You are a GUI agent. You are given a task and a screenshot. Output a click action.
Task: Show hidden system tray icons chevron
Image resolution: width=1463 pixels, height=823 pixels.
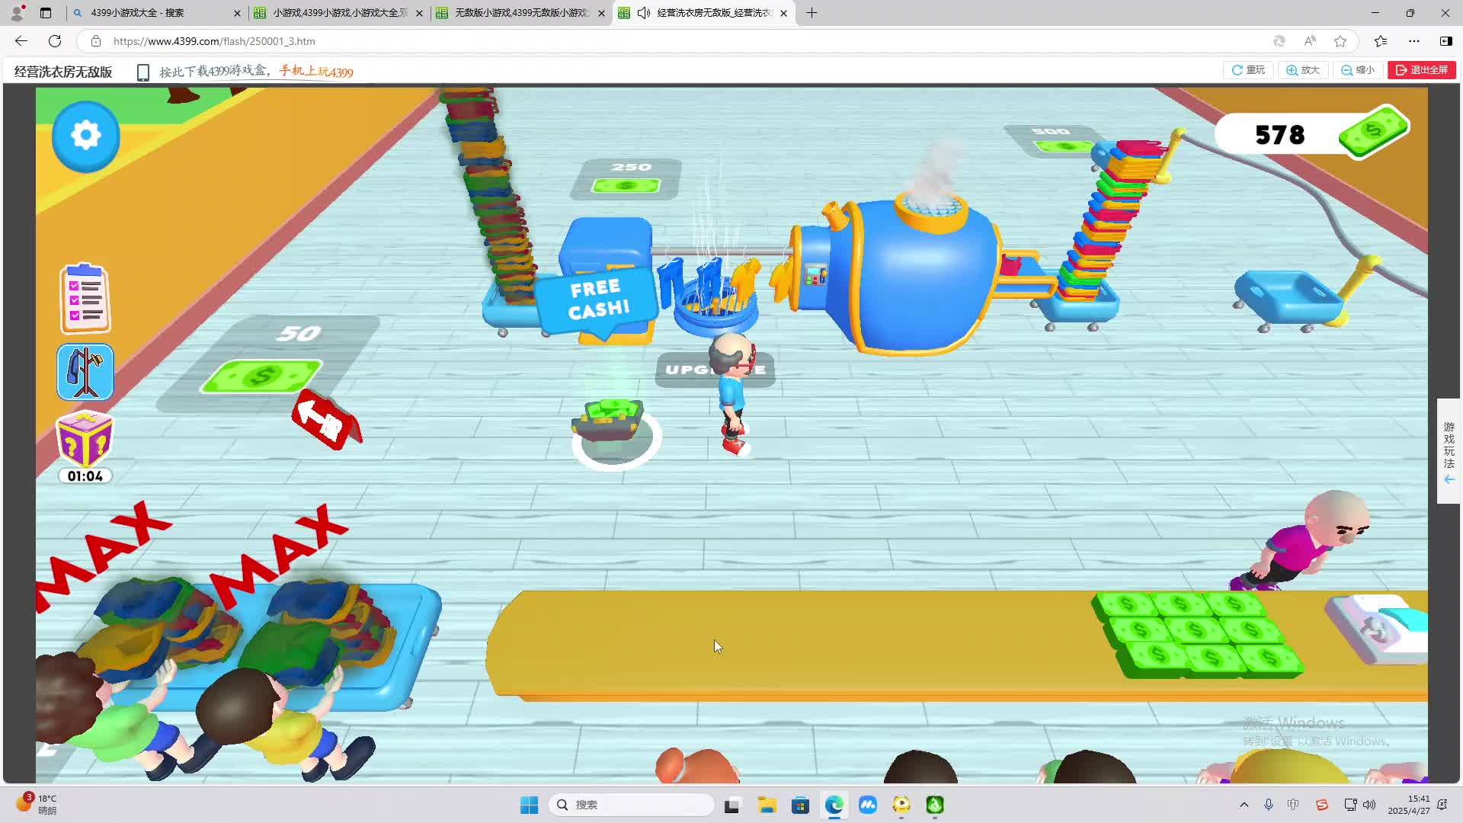(1244, 805)
